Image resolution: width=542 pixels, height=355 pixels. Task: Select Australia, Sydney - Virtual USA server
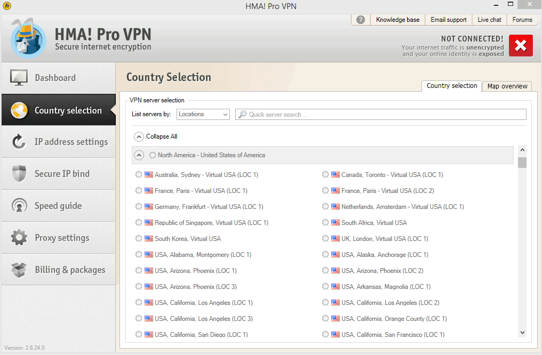pyautogui.click(x=139, y=175)
